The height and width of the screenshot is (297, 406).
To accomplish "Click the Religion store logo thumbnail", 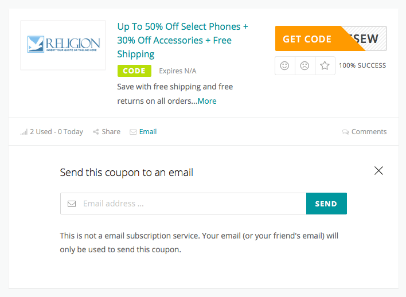I will point(63,45).
